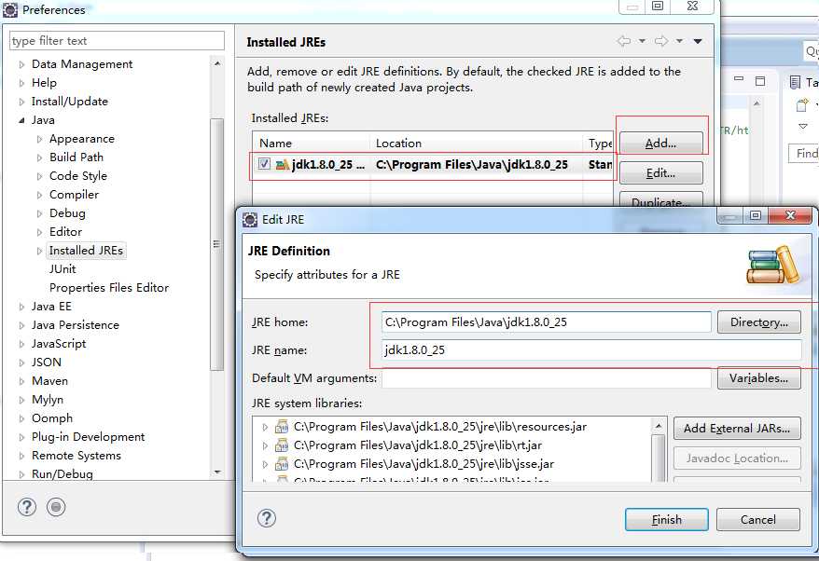
Task: Click maximize view icon in background Eclipse window
Action: (760, 81)
